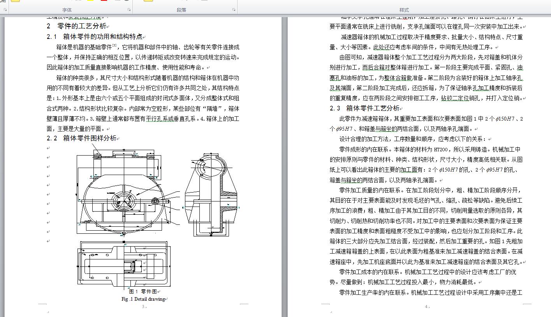
Task: Click heading "2.1 箱体零件的功用和结构特点"
Action: pos(95,37)
